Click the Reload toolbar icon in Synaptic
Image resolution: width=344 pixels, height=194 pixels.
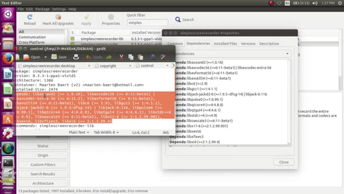pyautogui.click(x=30, y=17)
